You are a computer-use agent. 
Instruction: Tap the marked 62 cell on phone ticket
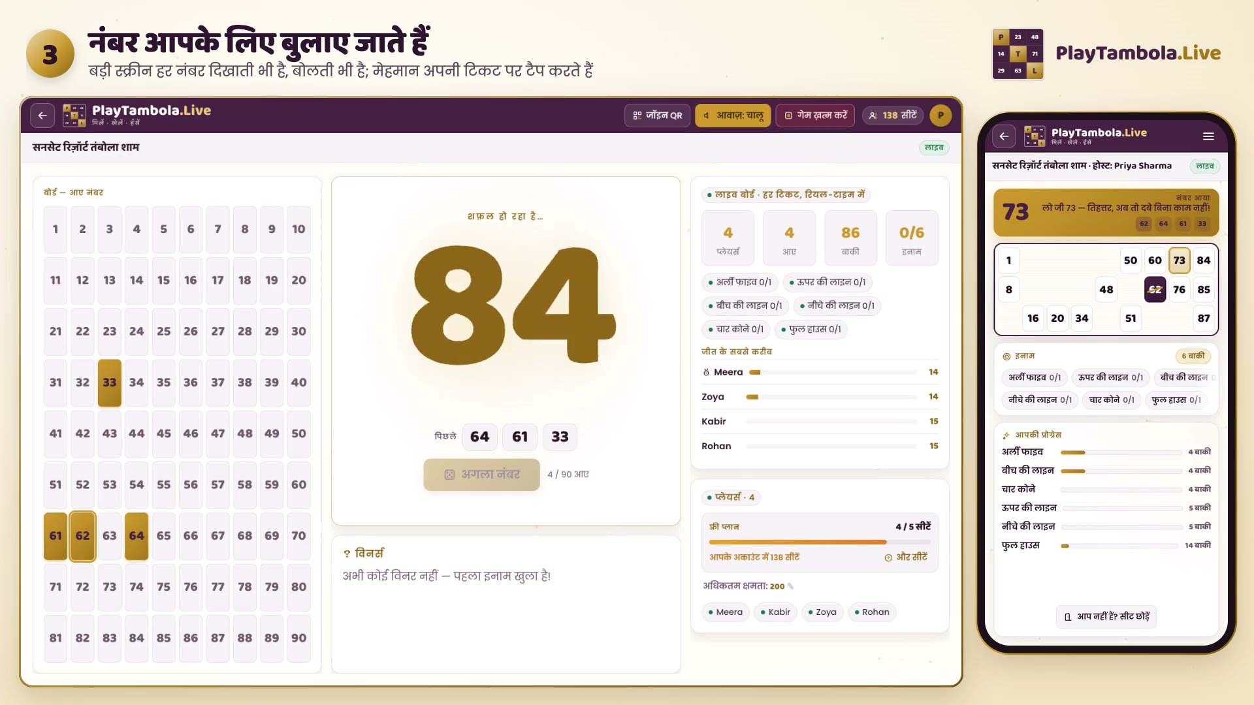[x=1155, y=290]
